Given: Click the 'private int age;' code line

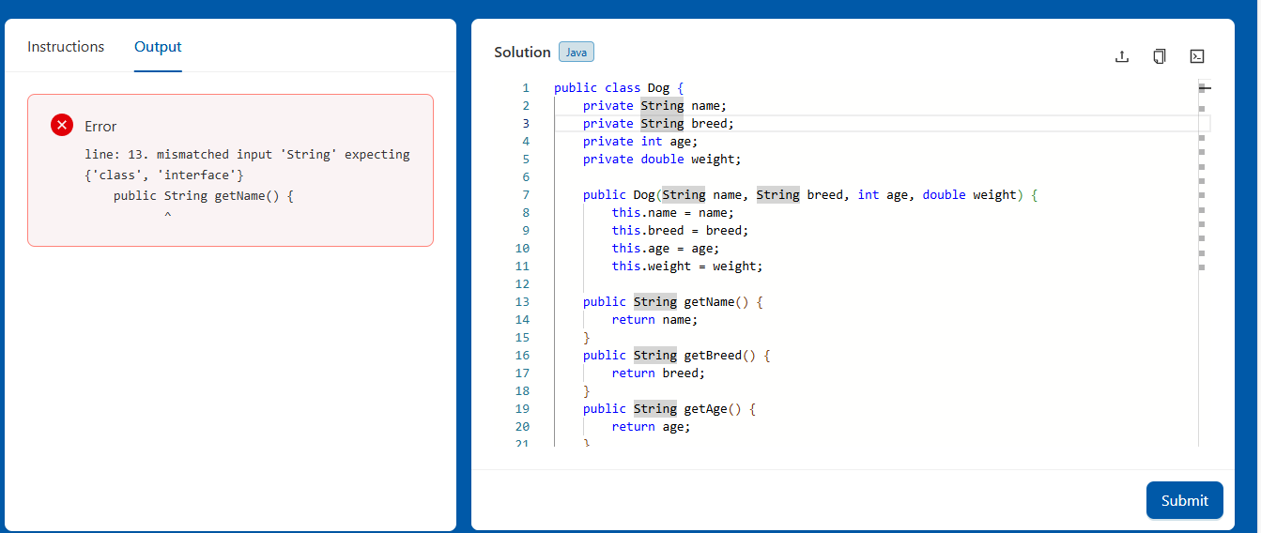Looking at the screenshot, I should click(640, 142).
